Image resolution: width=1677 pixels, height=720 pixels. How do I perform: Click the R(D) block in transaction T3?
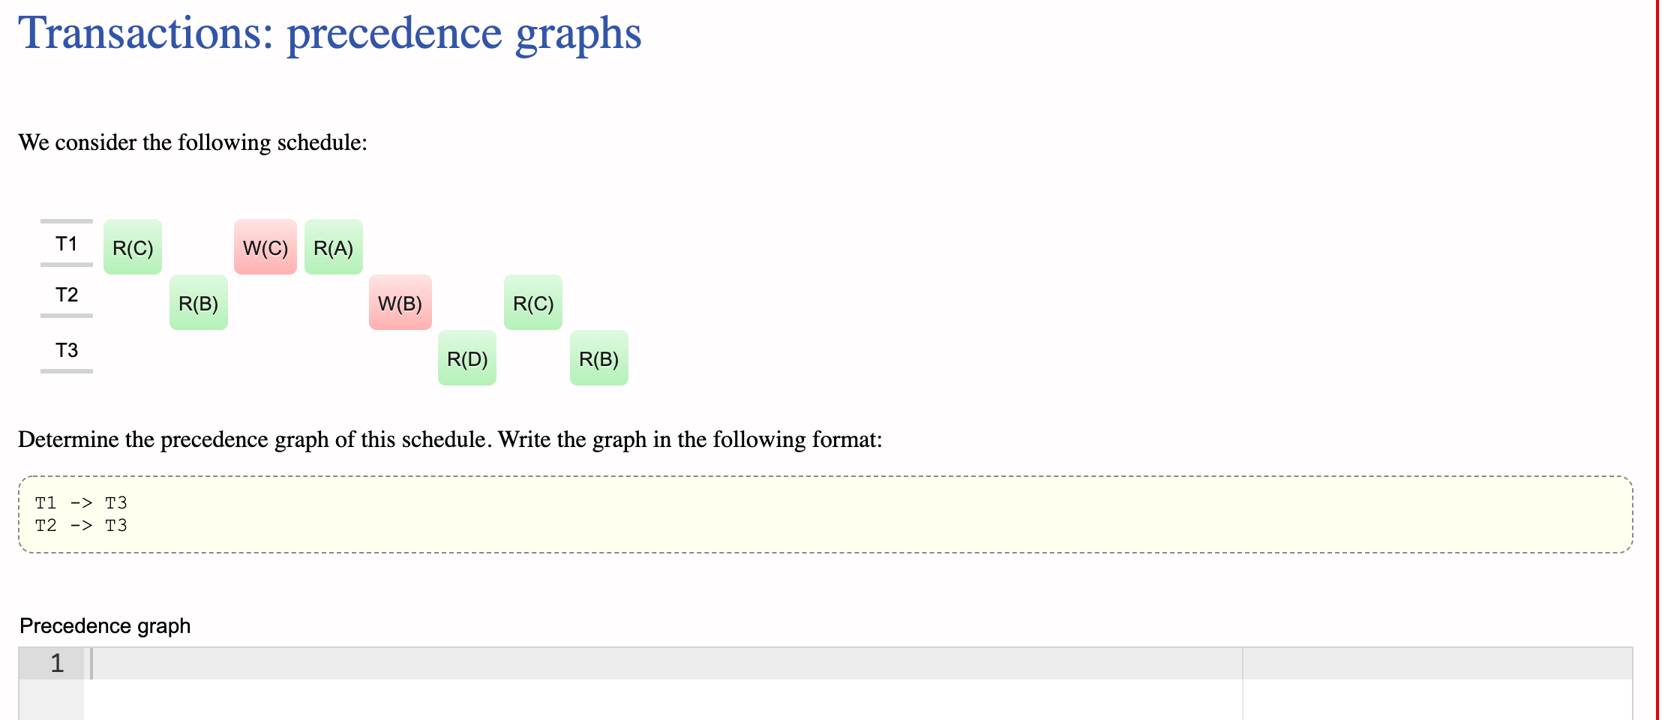tap(466, 359)
